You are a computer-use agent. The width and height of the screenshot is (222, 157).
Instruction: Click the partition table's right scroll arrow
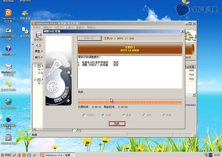pyautogui.click(x=194, y=95)
